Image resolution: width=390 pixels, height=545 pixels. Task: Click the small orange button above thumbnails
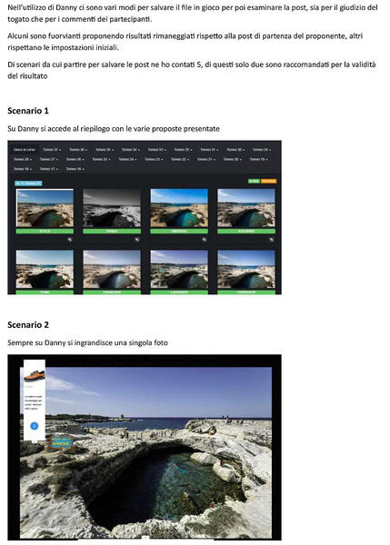click(x=268, y=181)
